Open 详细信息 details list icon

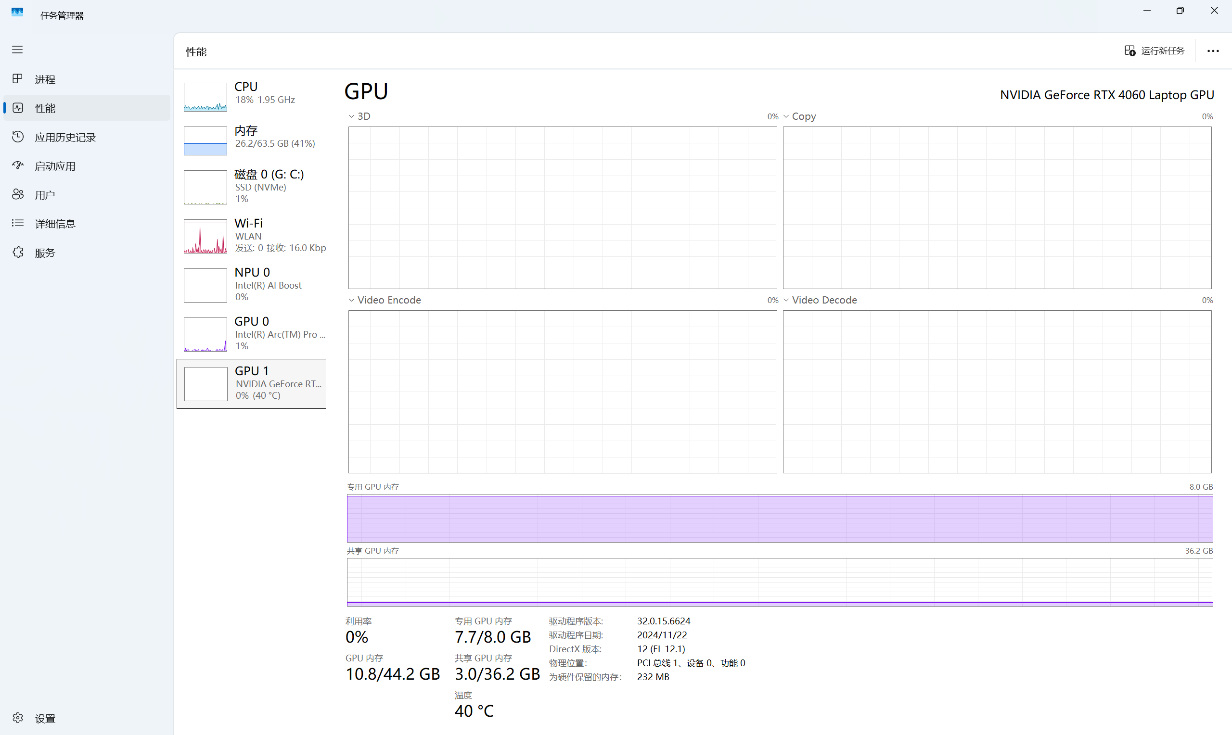pyautogui.click(x=18, y=223)
